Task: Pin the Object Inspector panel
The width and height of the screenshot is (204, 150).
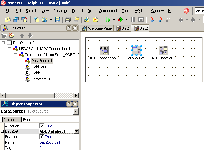Action: pos(69,104)
